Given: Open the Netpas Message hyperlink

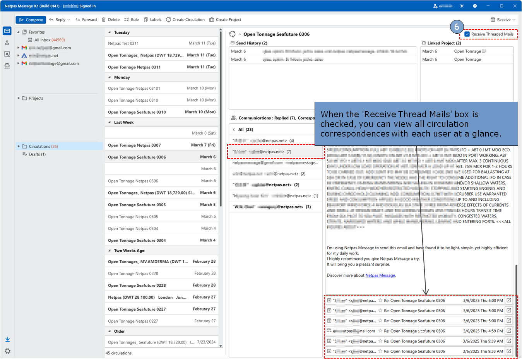Looking at the screenshot, I should [x=380, y=275].
